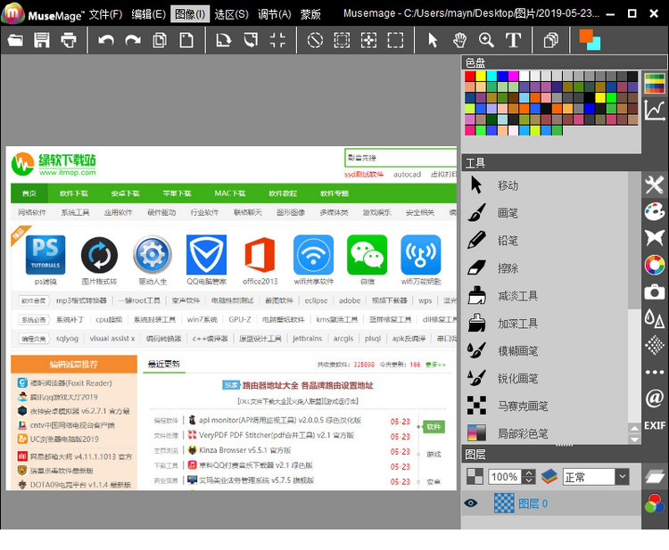Select the zoom magnifier tool
This screenshot has height=550, width=669.
point(486,40)
